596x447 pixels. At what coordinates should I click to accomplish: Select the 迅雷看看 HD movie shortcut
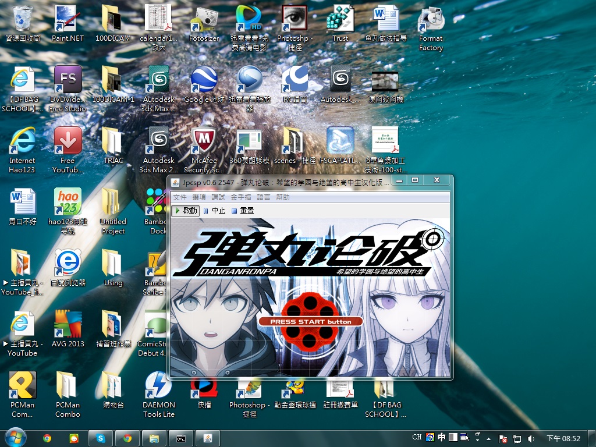tap(249, 28)
